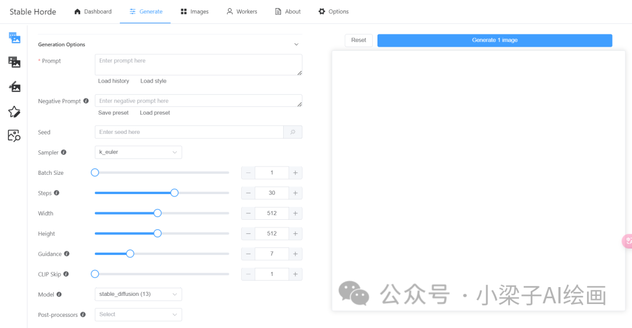Click the Stable Horde title

(33, 12)
